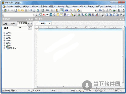Viewport: 126px width, 94px height.
Task: Open the browser view globe icon
Action: (x=67, y=10)
